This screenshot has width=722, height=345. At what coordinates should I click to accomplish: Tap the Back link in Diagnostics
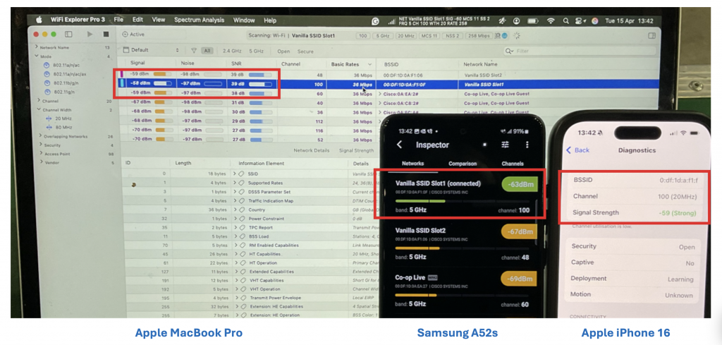(577, 150)
